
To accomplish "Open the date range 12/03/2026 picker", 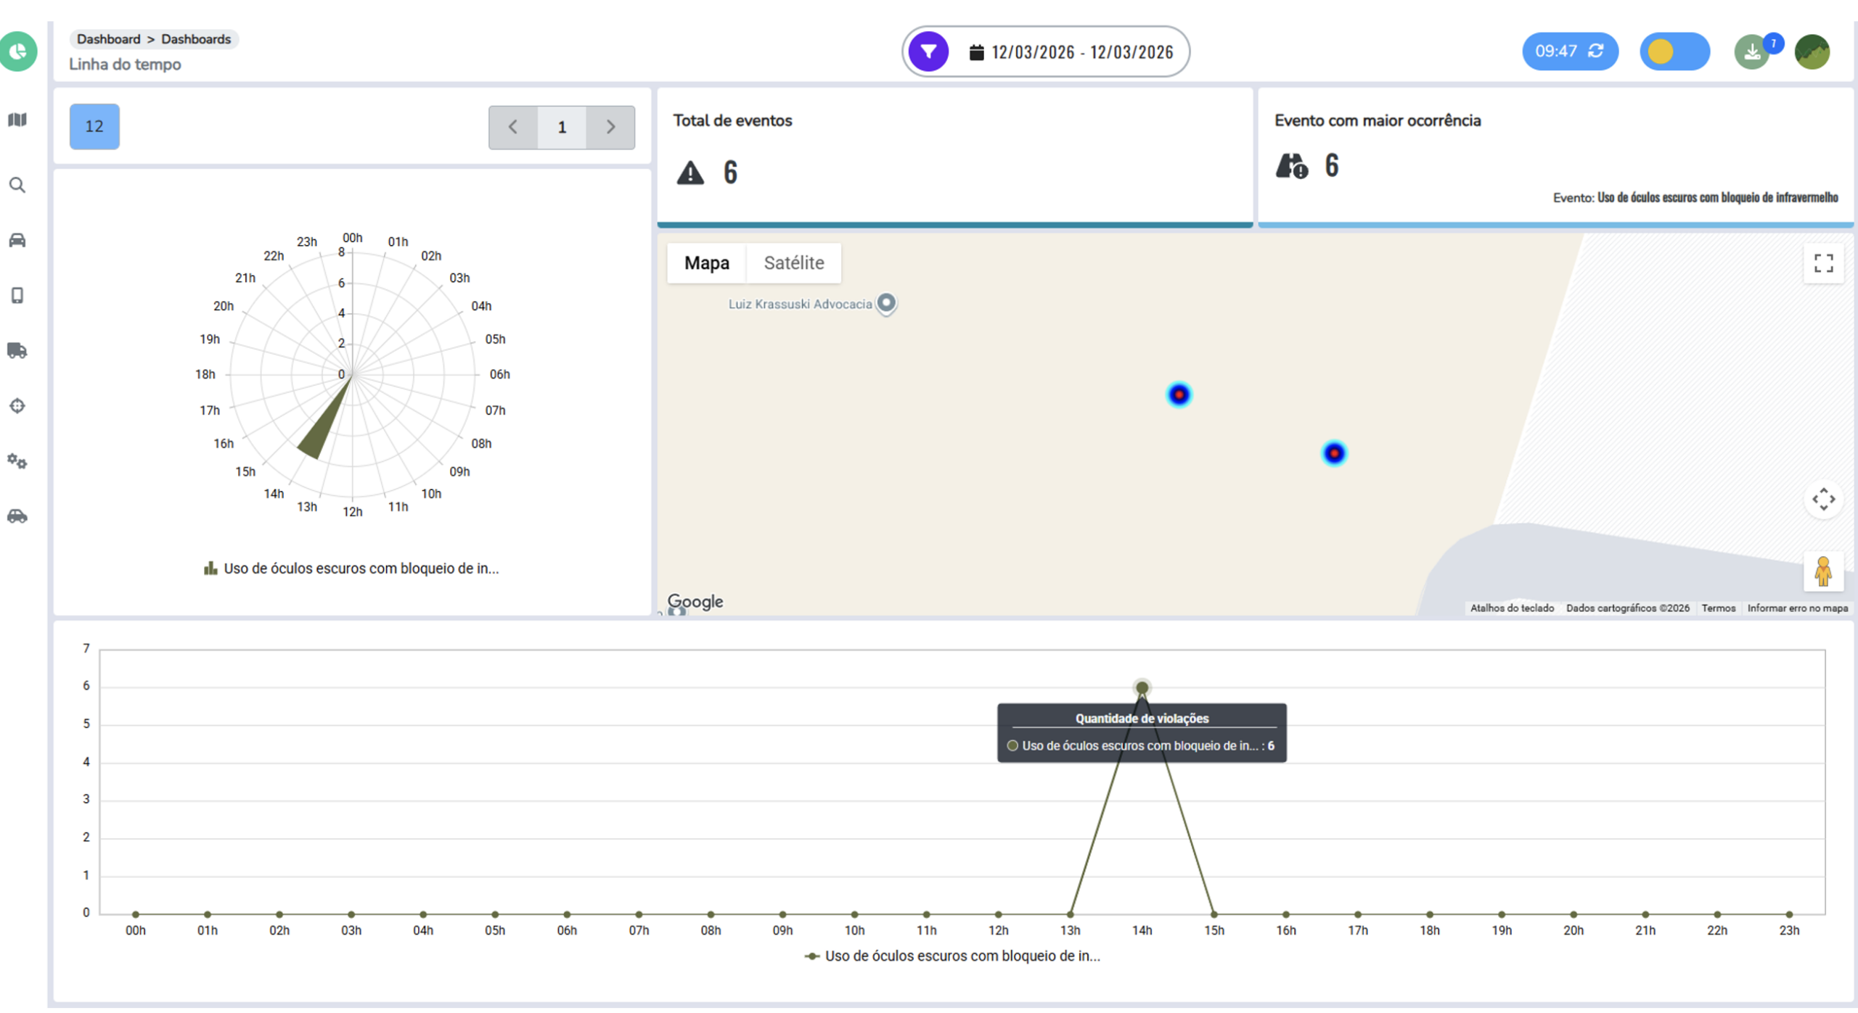I will point(1071,52).
